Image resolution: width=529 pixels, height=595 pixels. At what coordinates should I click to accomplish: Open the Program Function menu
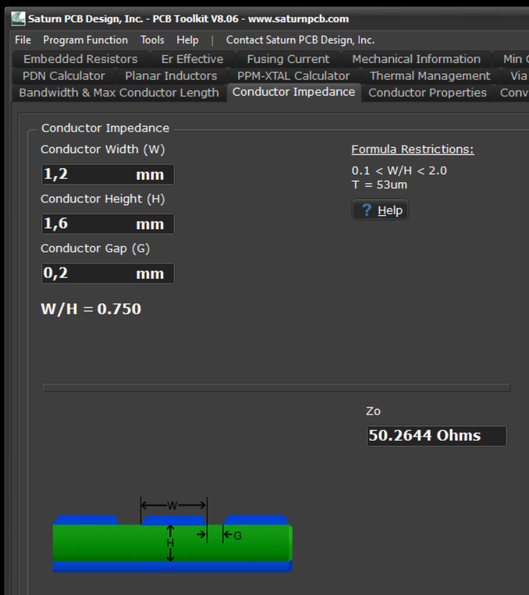(86, 40)
